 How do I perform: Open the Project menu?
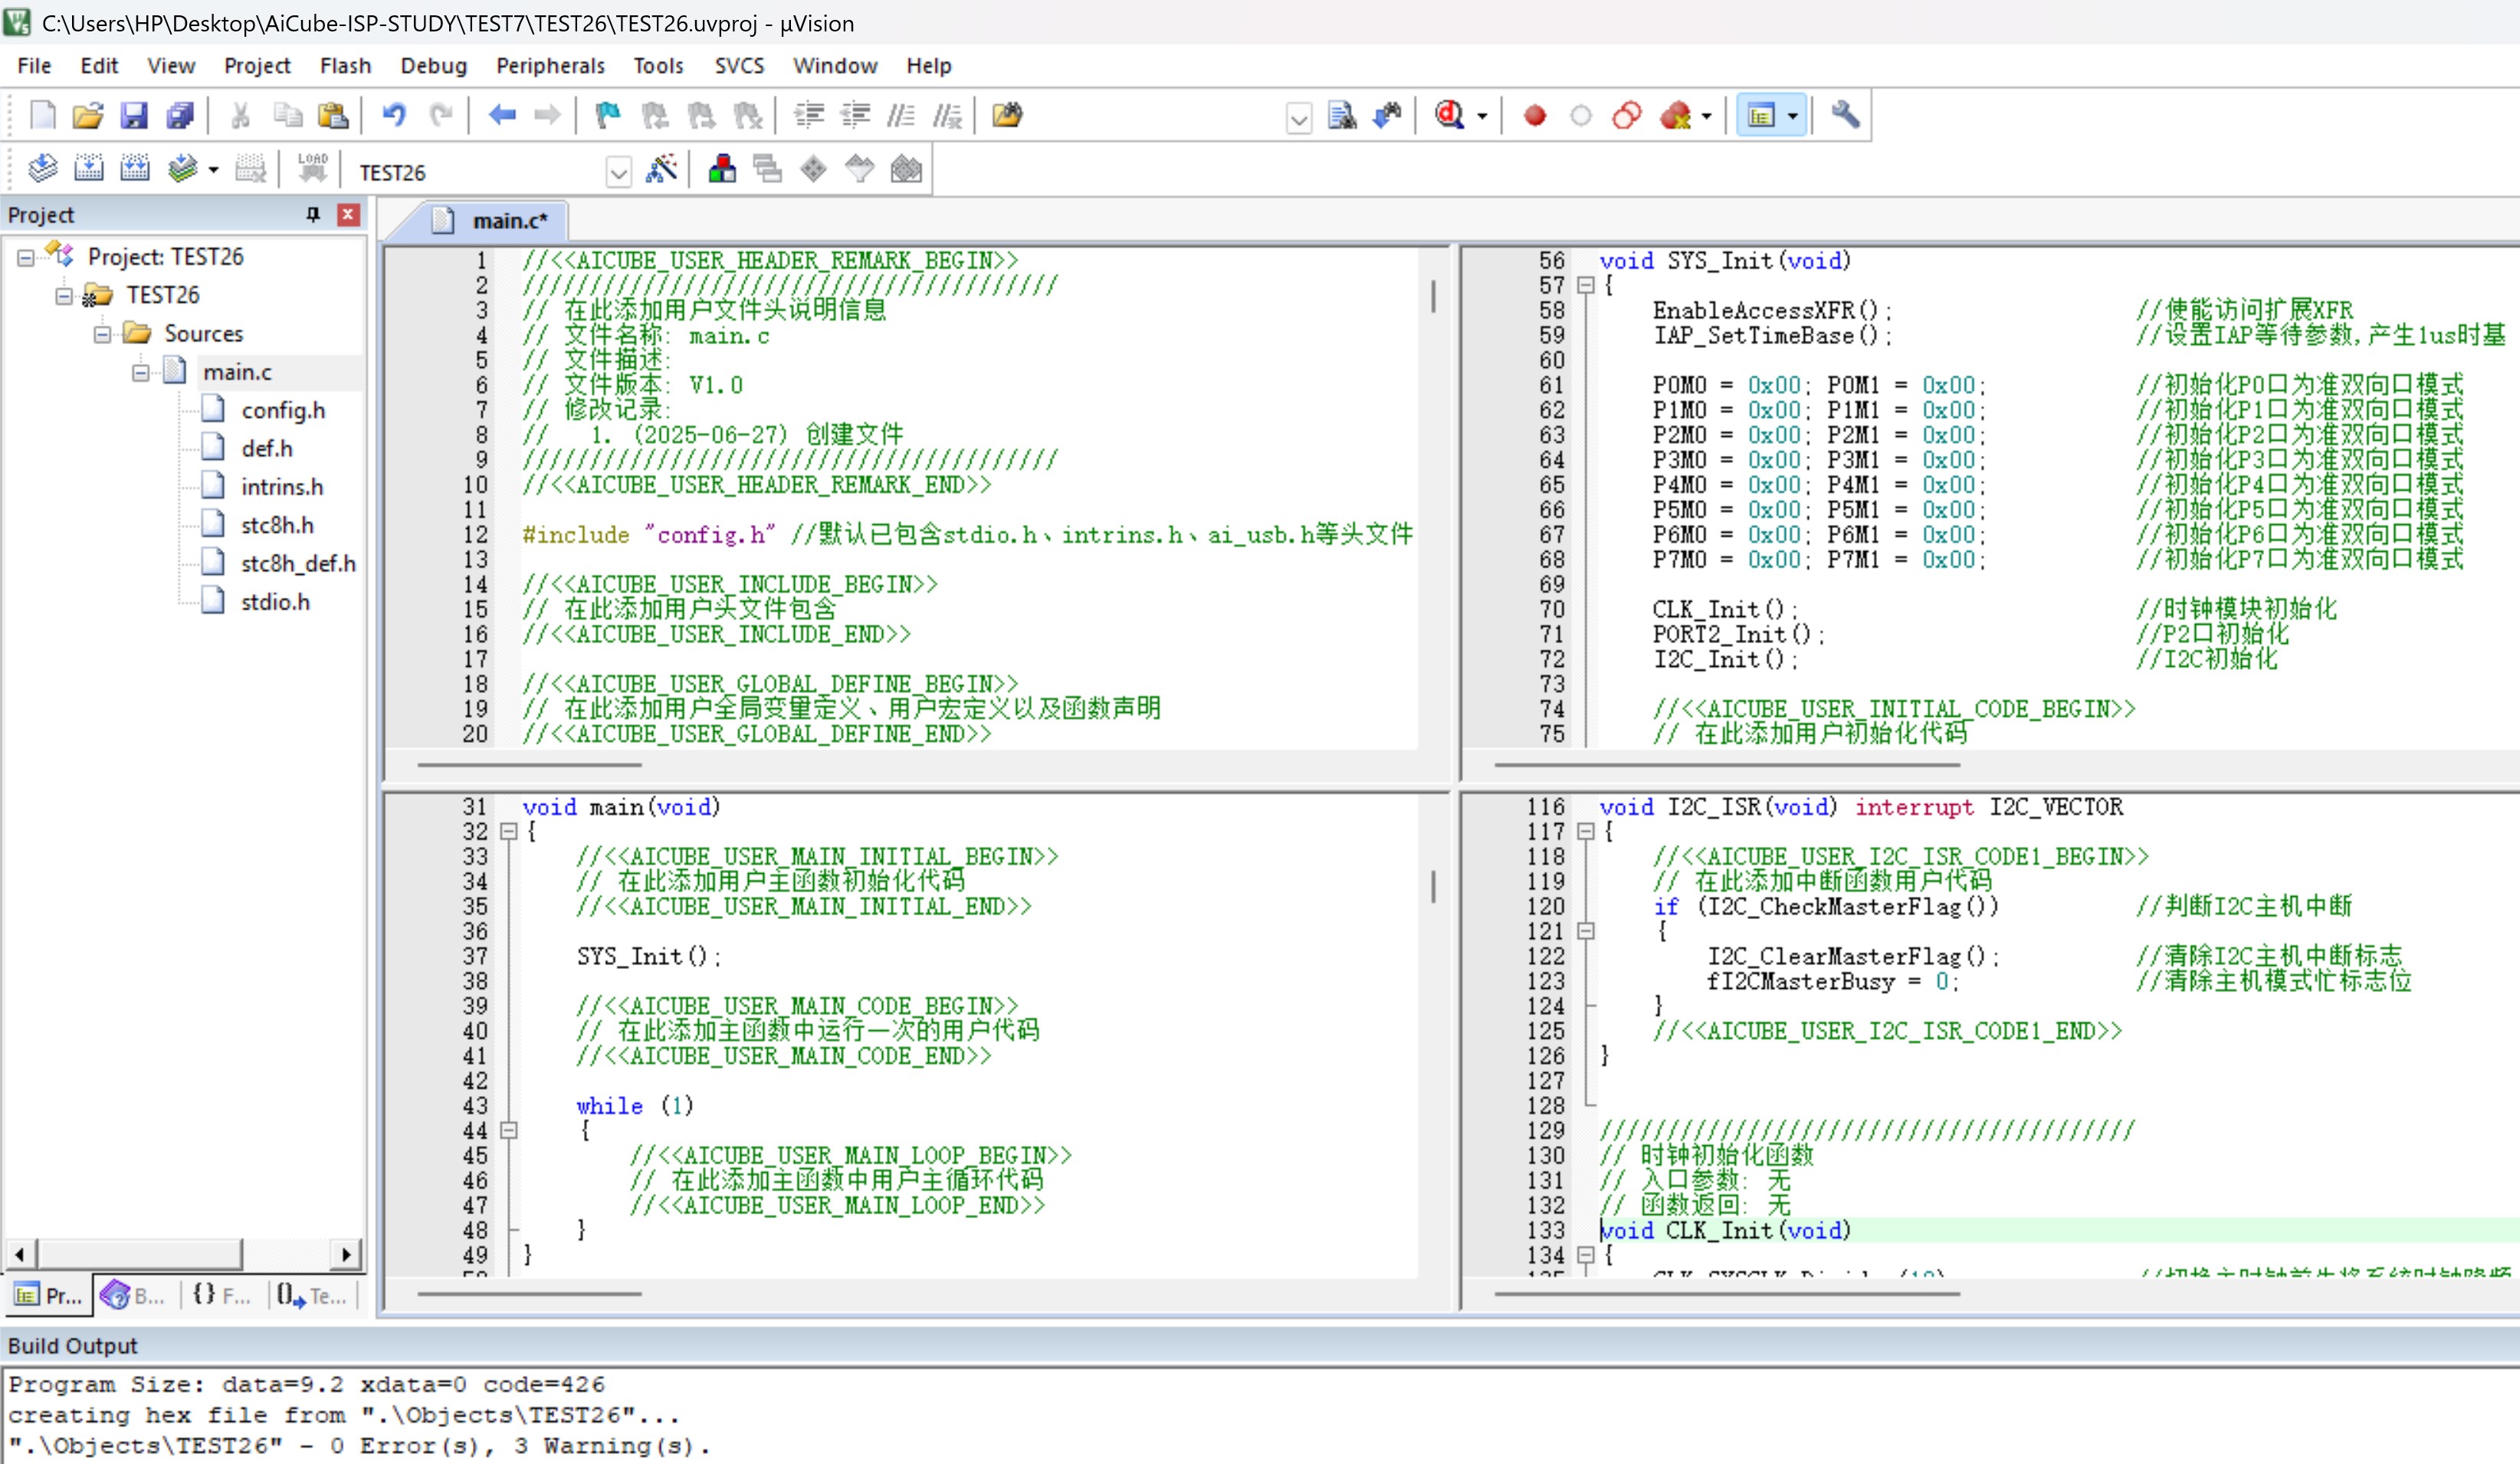(x=257, y=66)
